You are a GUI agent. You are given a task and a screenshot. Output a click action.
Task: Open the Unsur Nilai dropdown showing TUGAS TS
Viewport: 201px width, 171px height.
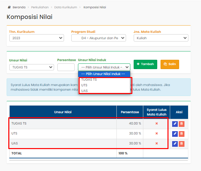[32, 67]
